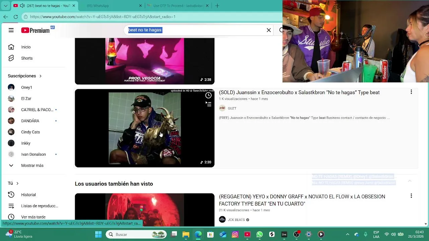Screen dimensions: 429x241
Task: Open the Windows Start menu
Action: coord(98,234)
